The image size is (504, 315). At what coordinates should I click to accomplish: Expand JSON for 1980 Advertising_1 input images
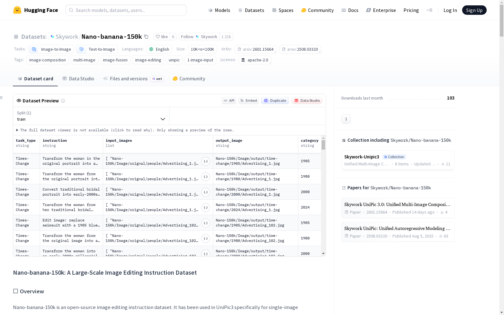206,177
